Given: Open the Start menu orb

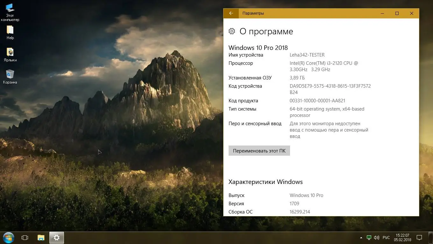Looking at the screenshot, I should [x=8, y=238].
